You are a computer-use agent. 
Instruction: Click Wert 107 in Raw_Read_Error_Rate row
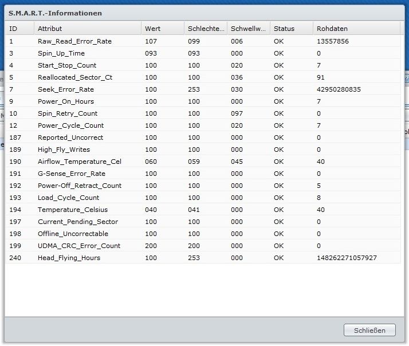tap(151, 41)
